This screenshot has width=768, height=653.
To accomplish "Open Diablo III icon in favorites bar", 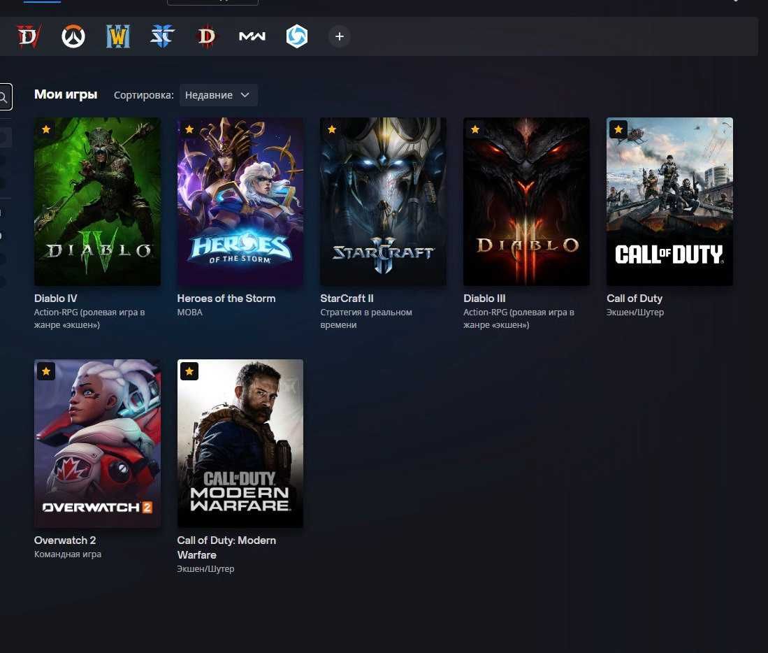I will click(x=207, y=36).
